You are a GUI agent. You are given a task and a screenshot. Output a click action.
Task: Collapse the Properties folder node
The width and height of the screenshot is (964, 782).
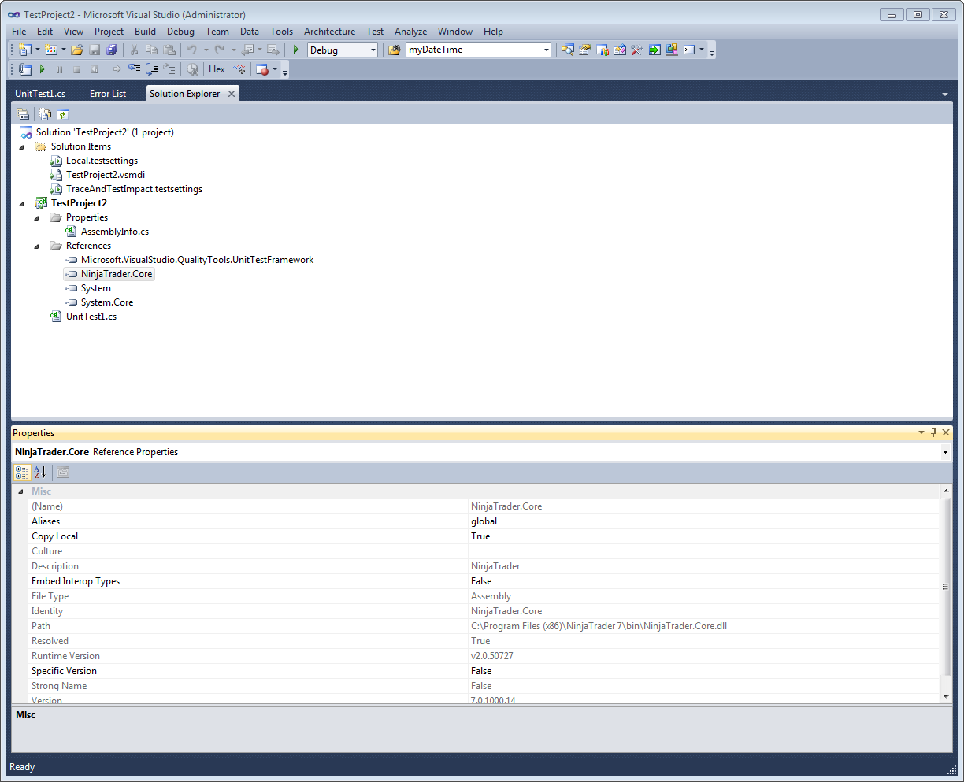point(36,217)
